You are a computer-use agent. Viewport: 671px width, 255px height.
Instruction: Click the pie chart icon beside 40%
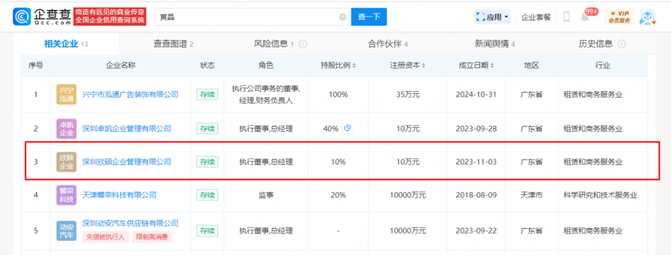pos(348,128)
